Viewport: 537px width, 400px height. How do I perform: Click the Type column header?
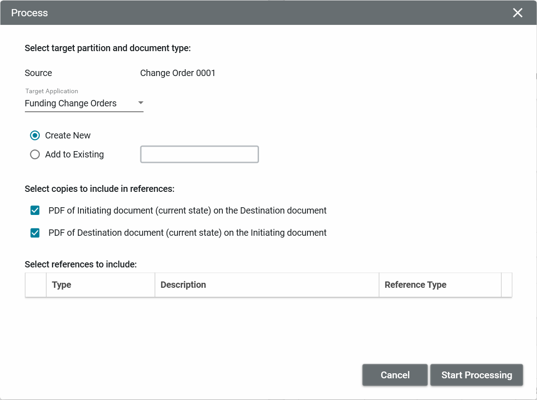pyautogui.click(x=62, y=285)
